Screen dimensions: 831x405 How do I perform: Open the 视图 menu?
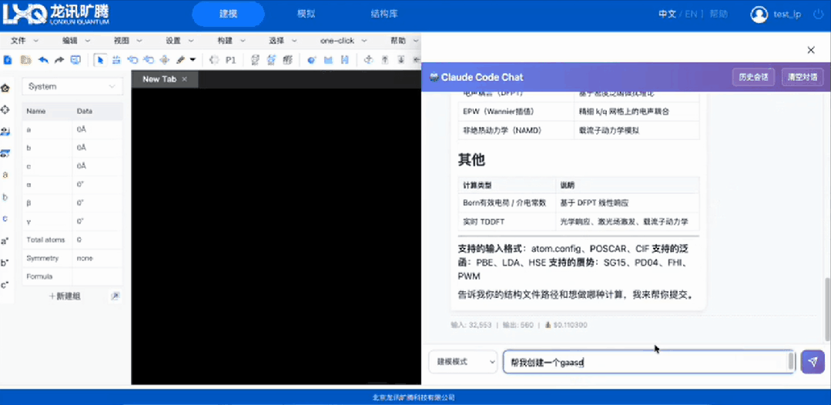tap(128, 40)
